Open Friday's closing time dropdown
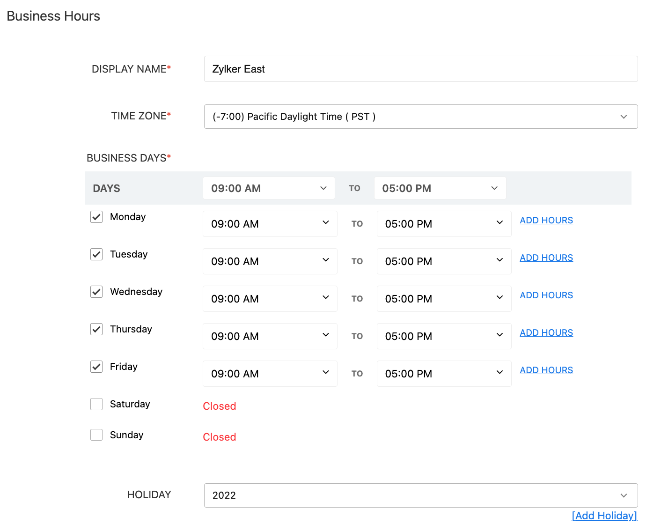Screen dimensions: 661x531 (444, 374)
